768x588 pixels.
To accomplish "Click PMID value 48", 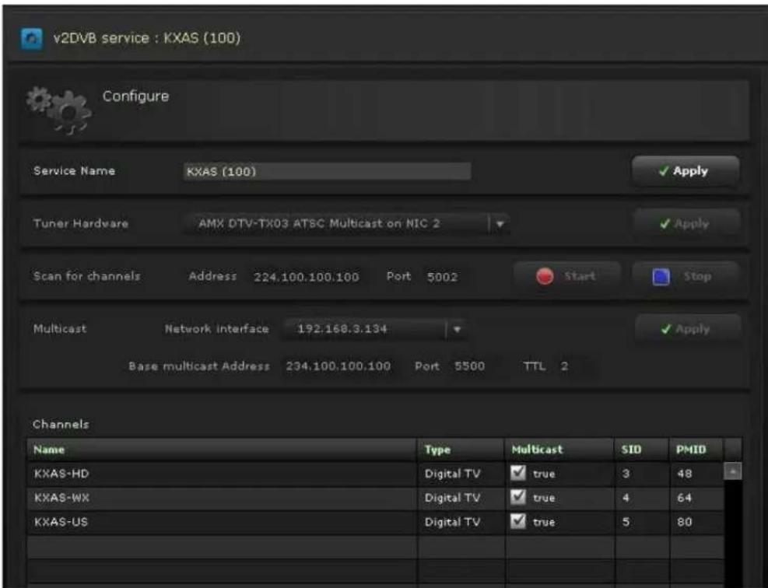I will 684,474.
